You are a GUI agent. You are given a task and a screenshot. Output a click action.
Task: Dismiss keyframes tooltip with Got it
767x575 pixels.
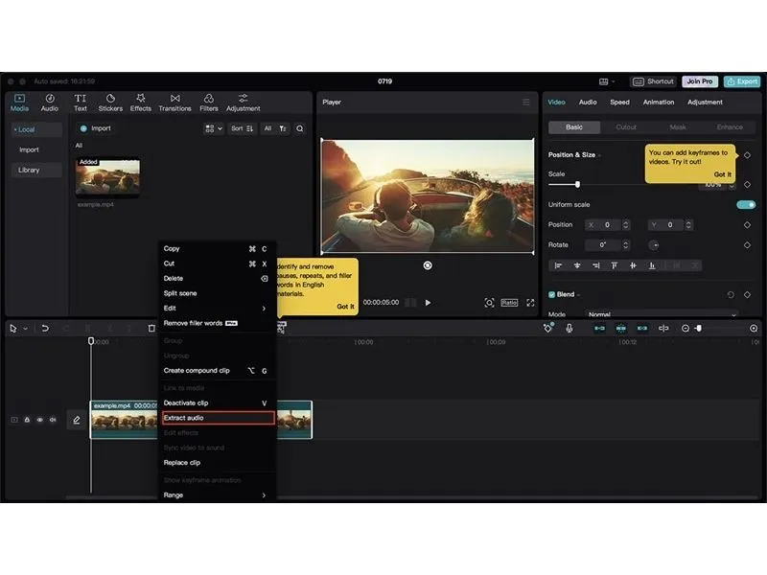(x=723, y=174)
